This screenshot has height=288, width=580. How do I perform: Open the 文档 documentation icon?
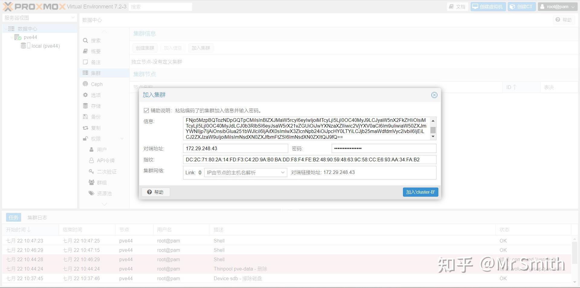[457, 6]
